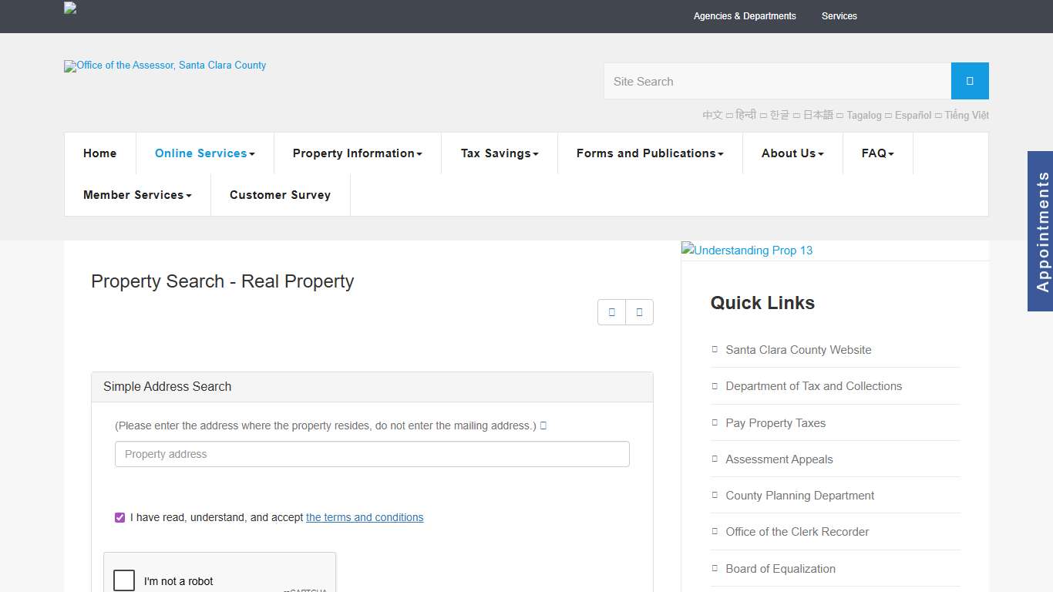Open the Online Services dropdown
1053x592 pixels.
coord(204,153)
